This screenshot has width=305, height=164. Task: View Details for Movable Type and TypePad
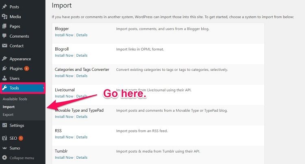click(x=82, y=117)
